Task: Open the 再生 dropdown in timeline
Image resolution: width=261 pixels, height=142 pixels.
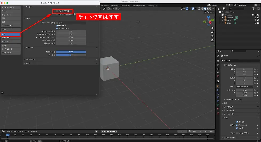Action: [9, 131]
